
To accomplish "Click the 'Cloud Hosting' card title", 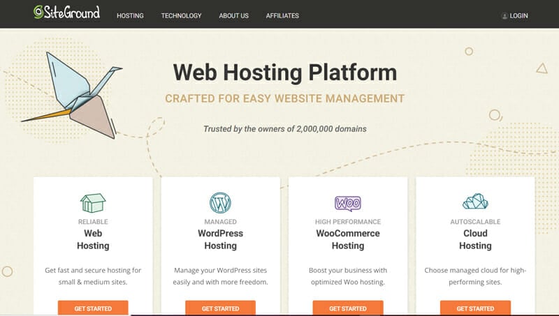I will point(475,239).
